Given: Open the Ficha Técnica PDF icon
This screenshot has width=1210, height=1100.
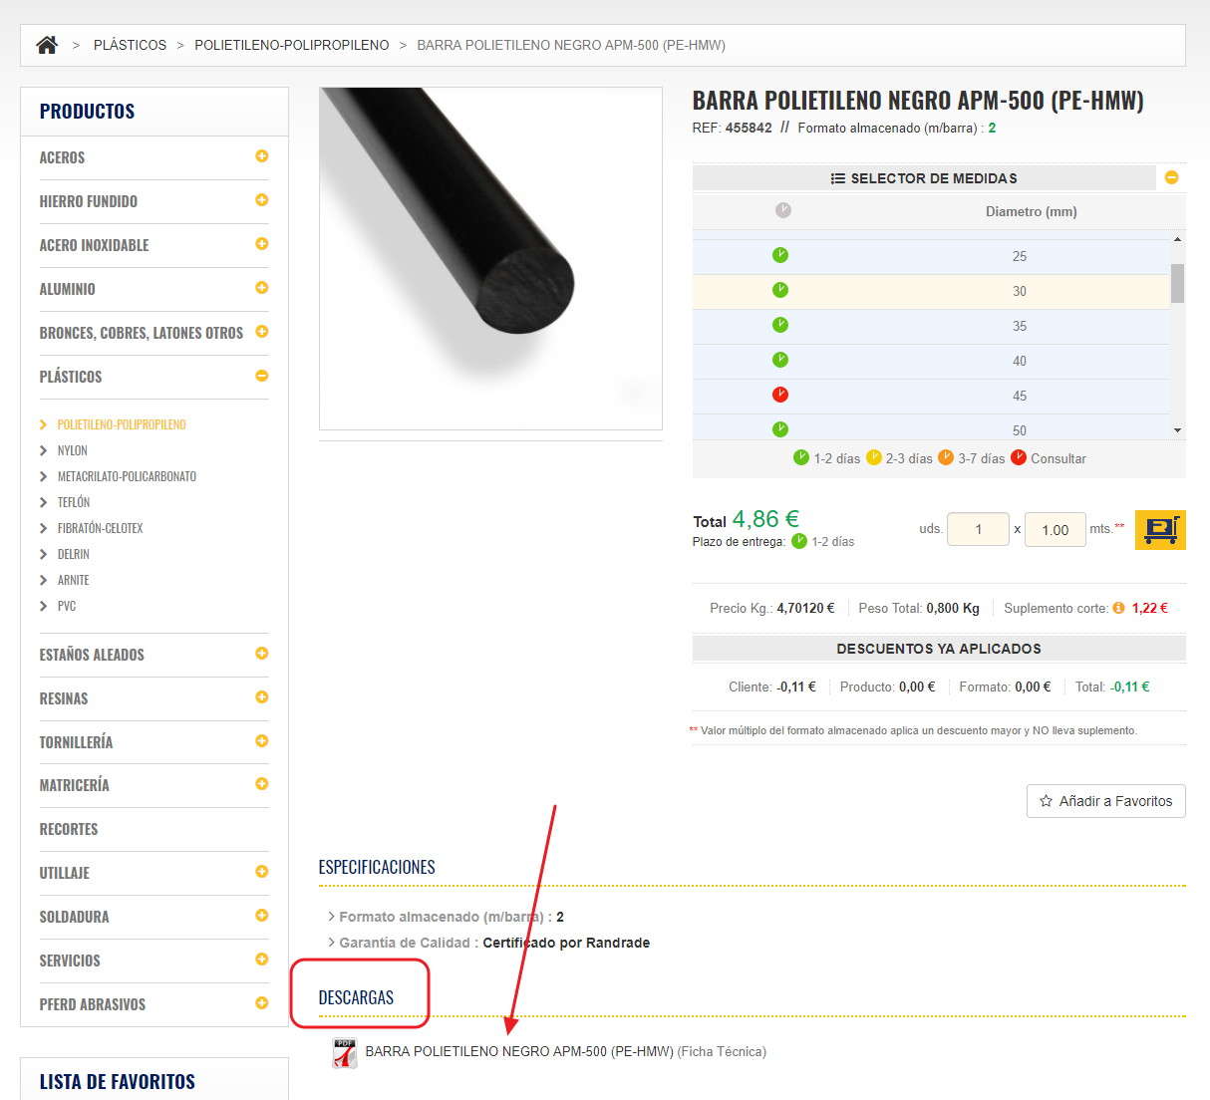Looking at the screenshot, I should tap(345, 1053).
